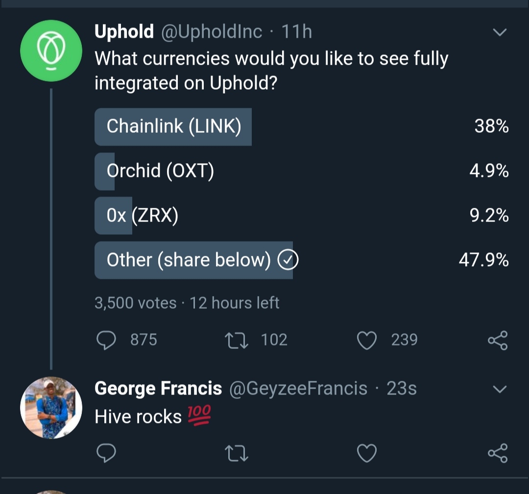The width and height of the screenshot is (529, 494).
Task: Share the Uphold poll tweet
Action: click(x=498, y=341)
